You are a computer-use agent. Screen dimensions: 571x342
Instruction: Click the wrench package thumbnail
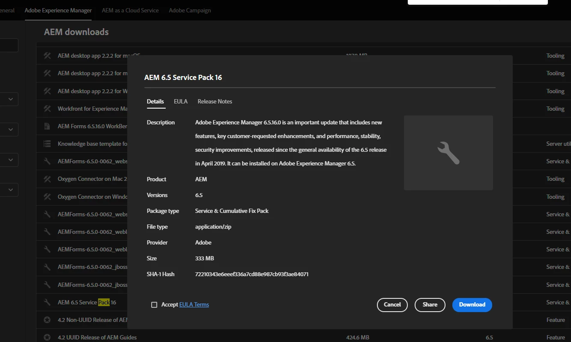pos(448,153)
